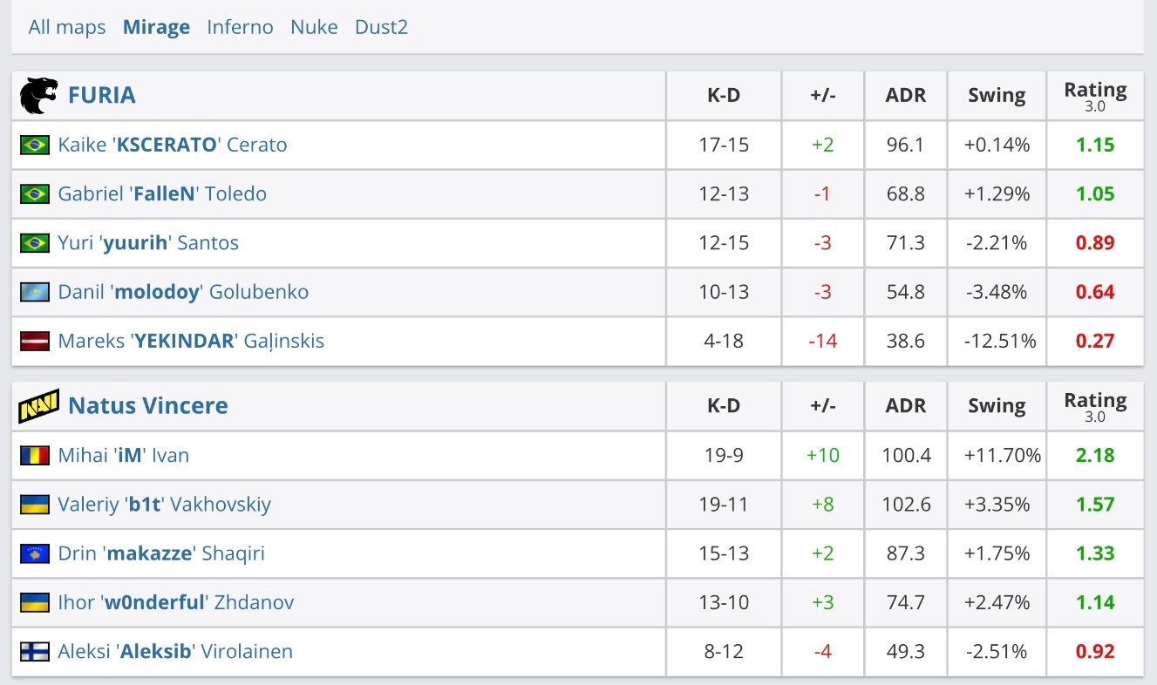This screenshot has width=1157, height=685.
Task: Click the Brazil flag beside KSCERATO
Action: 35,145
